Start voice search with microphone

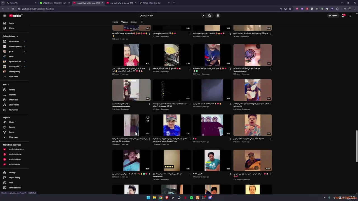pyautogui.click(x=218, y=16)
